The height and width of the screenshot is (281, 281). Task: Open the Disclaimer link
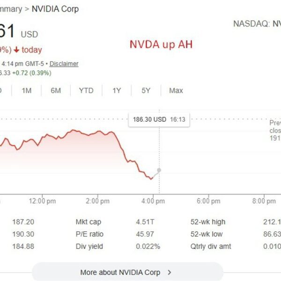(x=64, y=64)
